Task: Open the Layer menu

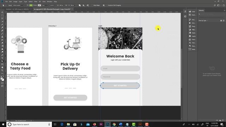Action: point(20,1)
